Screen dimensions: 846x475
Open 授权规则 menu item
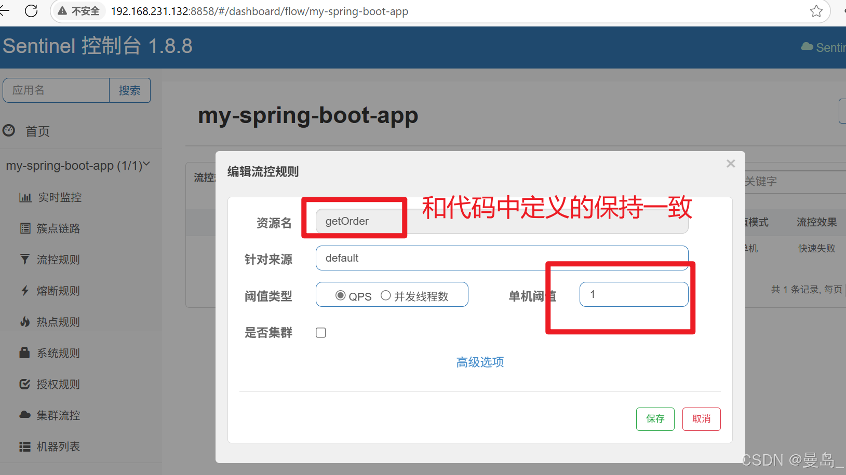pyautogui.click(x=58, y=384)
